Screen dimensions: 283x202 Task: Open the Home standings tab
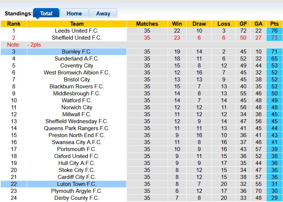coord(74,14)
